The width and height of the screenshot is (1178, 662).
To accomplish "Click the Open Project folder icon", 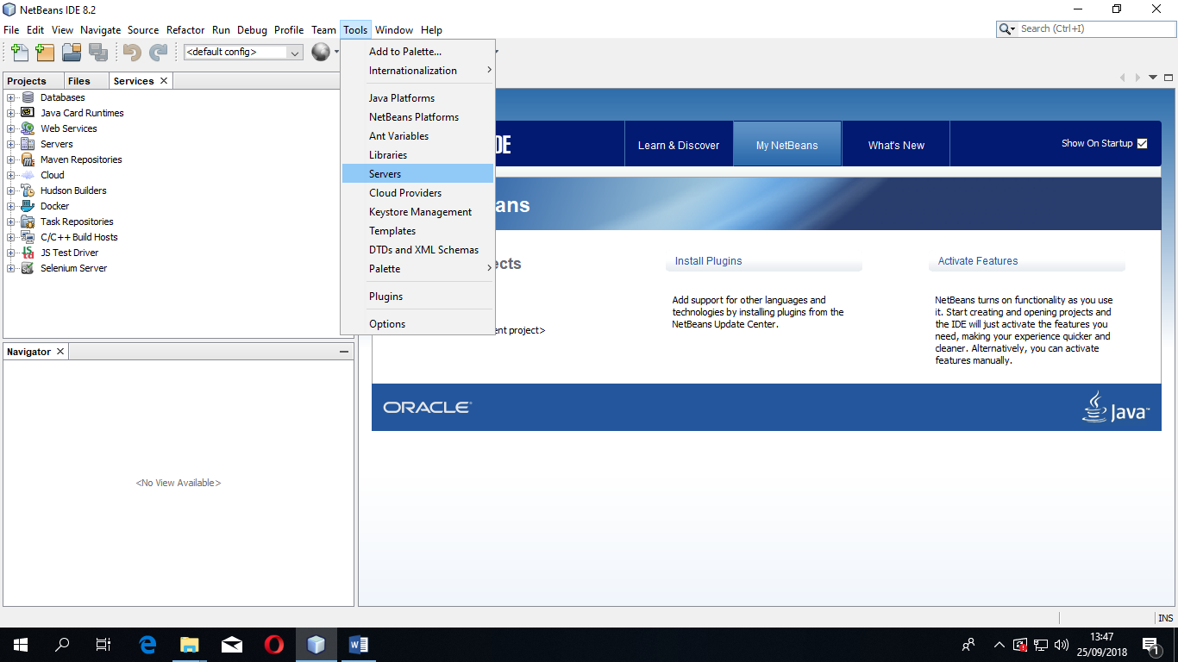I will (x=72, y=52).
